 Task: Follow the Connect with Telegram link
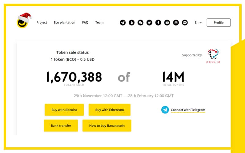point(188,110)
